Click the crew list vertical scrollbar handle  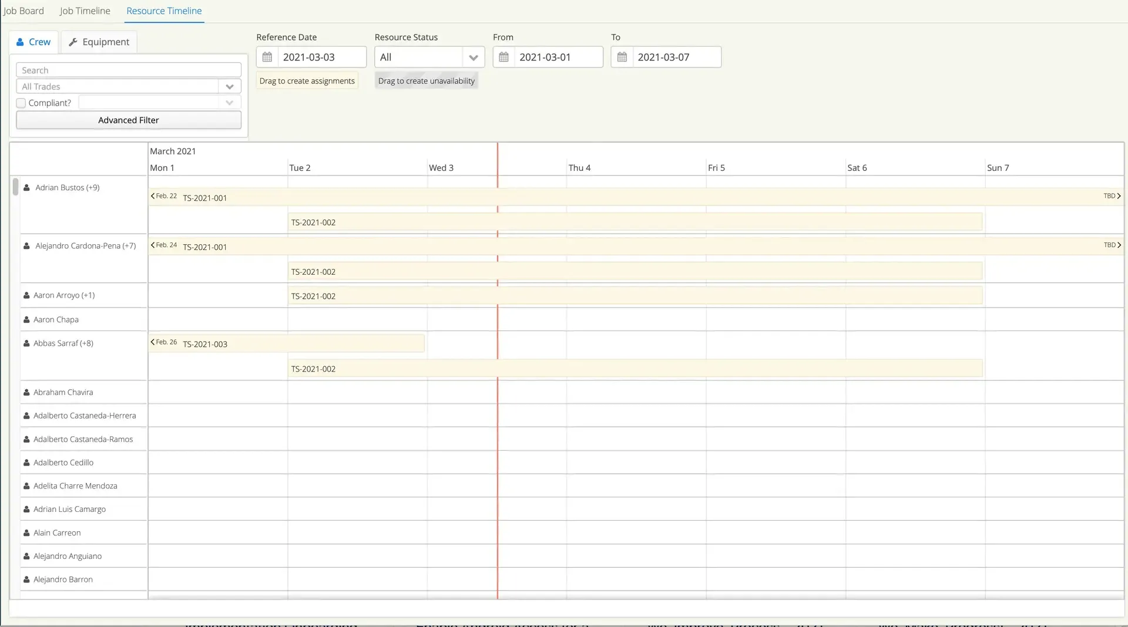click(15, 186)
